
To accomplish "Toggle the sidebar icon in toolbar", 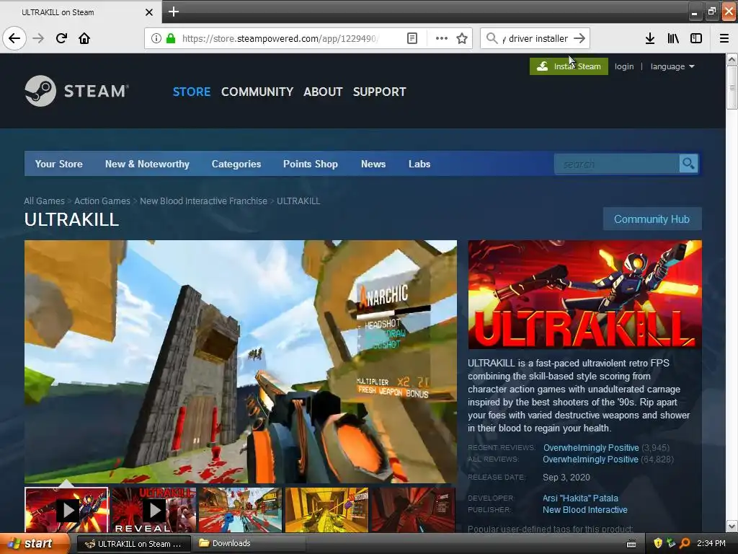I will coord(696,38).
